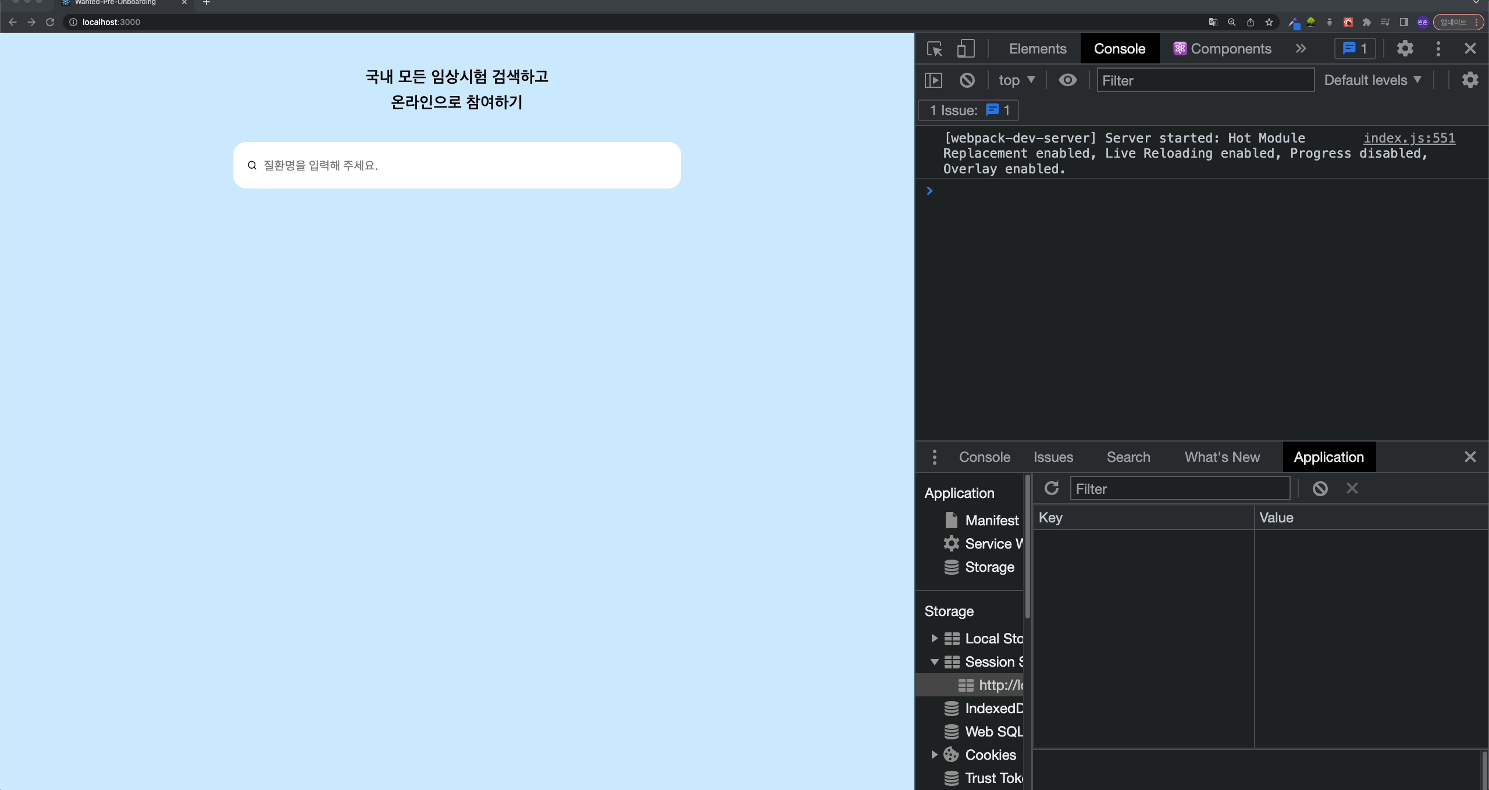The height and width of the screenshot is (790, 1489).
Task: Expand the Cookies tree node
Action: coord(934,755)
